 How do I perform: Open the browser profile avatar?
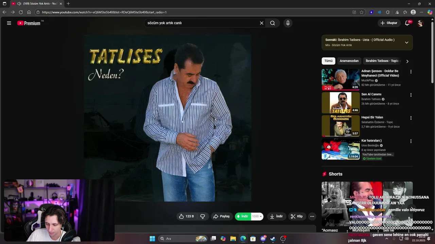point(413,12)
